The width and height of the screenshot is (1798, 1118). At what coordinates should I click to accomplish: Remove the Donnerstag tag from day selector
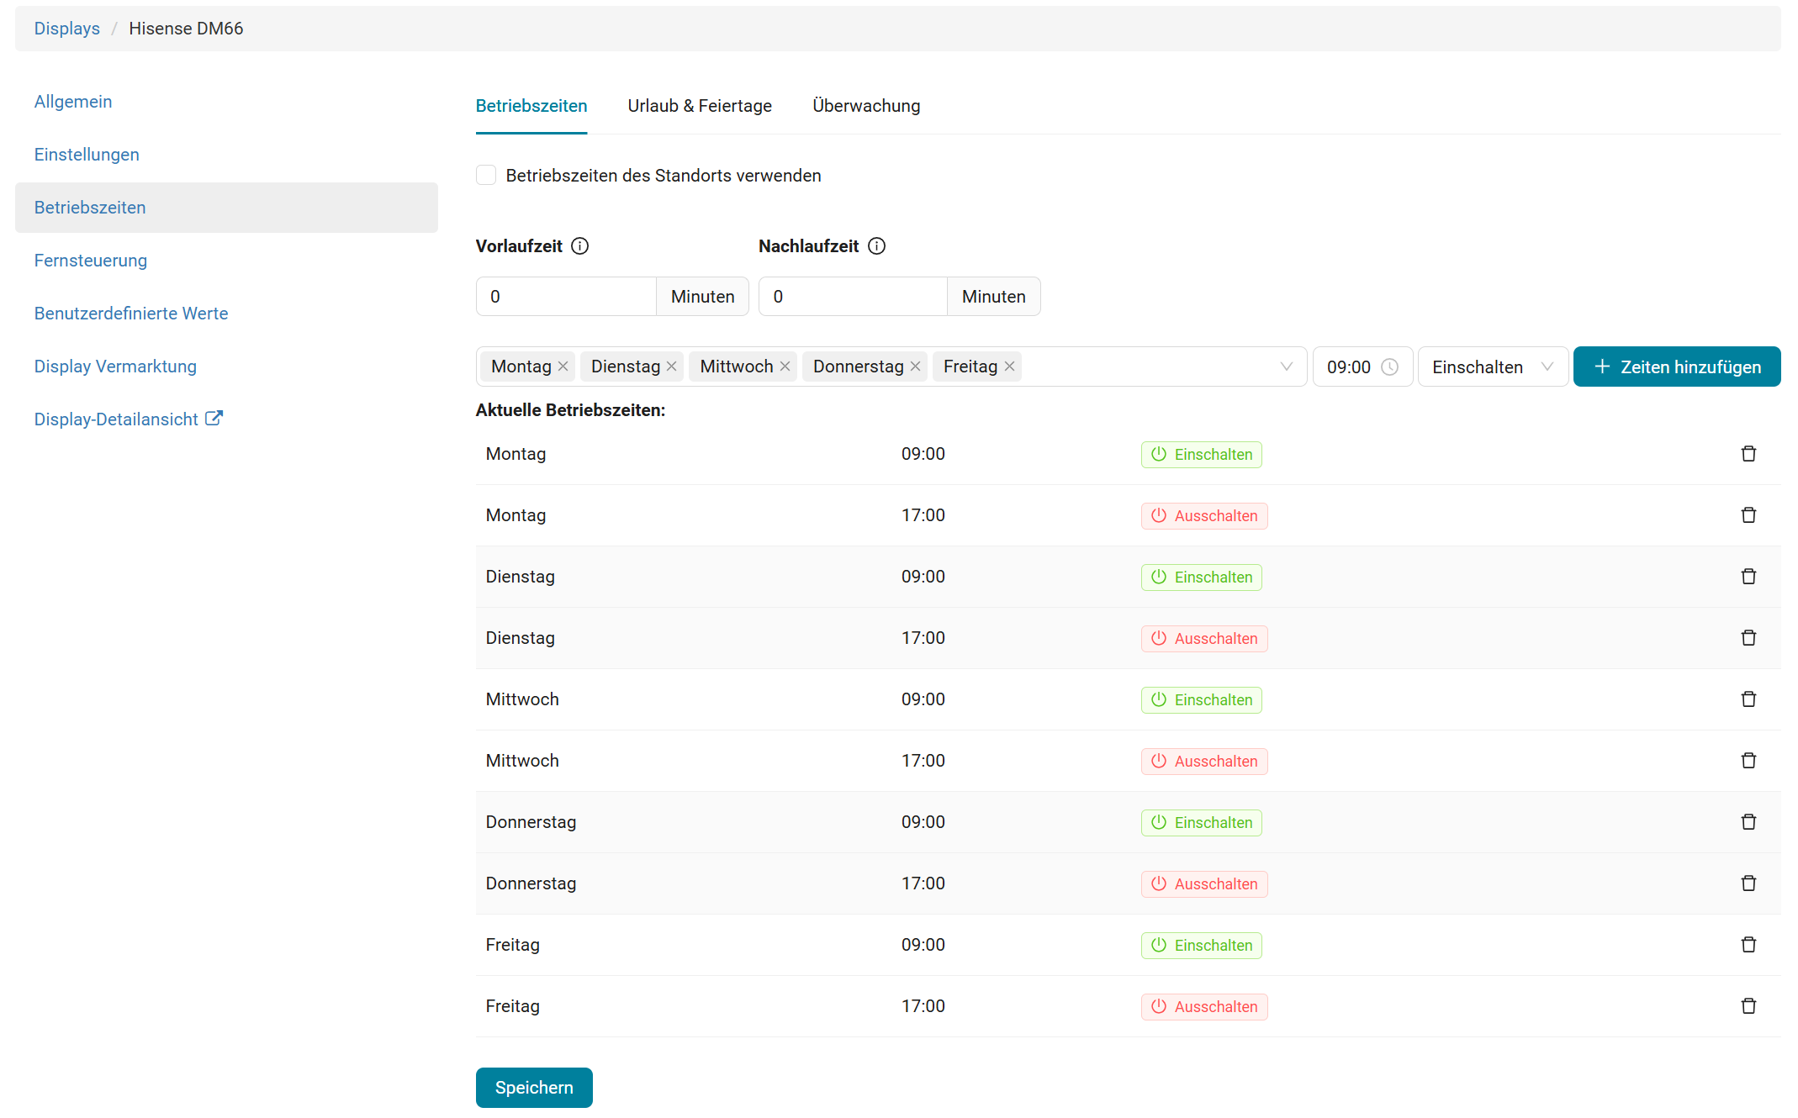(x=916, y=367)
